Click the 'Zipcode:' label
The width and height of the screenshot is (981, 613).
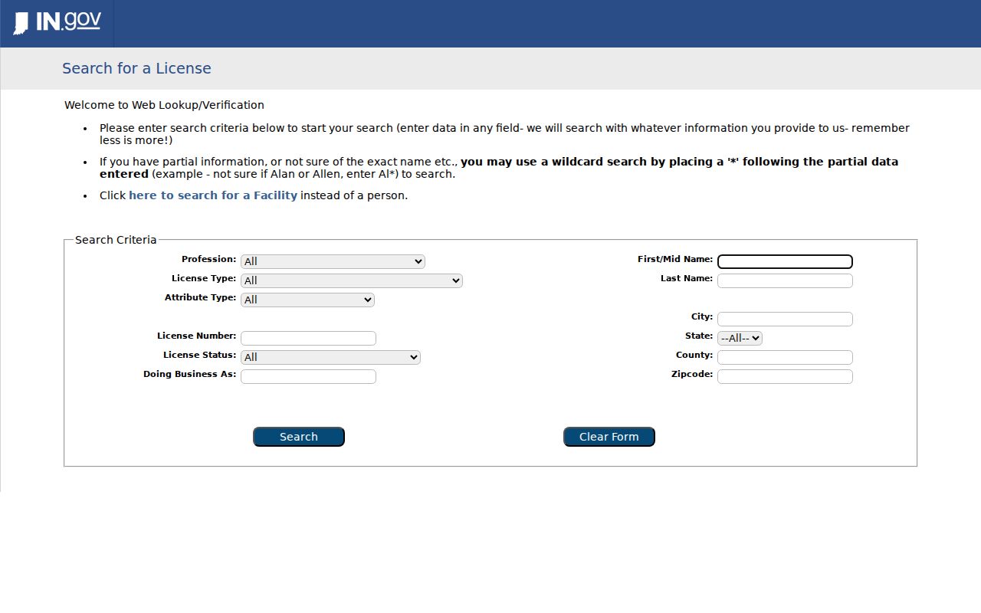pos(692,374)
